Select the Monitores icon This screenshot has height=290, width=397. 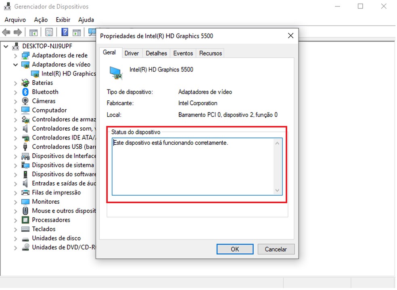point(25,202)
